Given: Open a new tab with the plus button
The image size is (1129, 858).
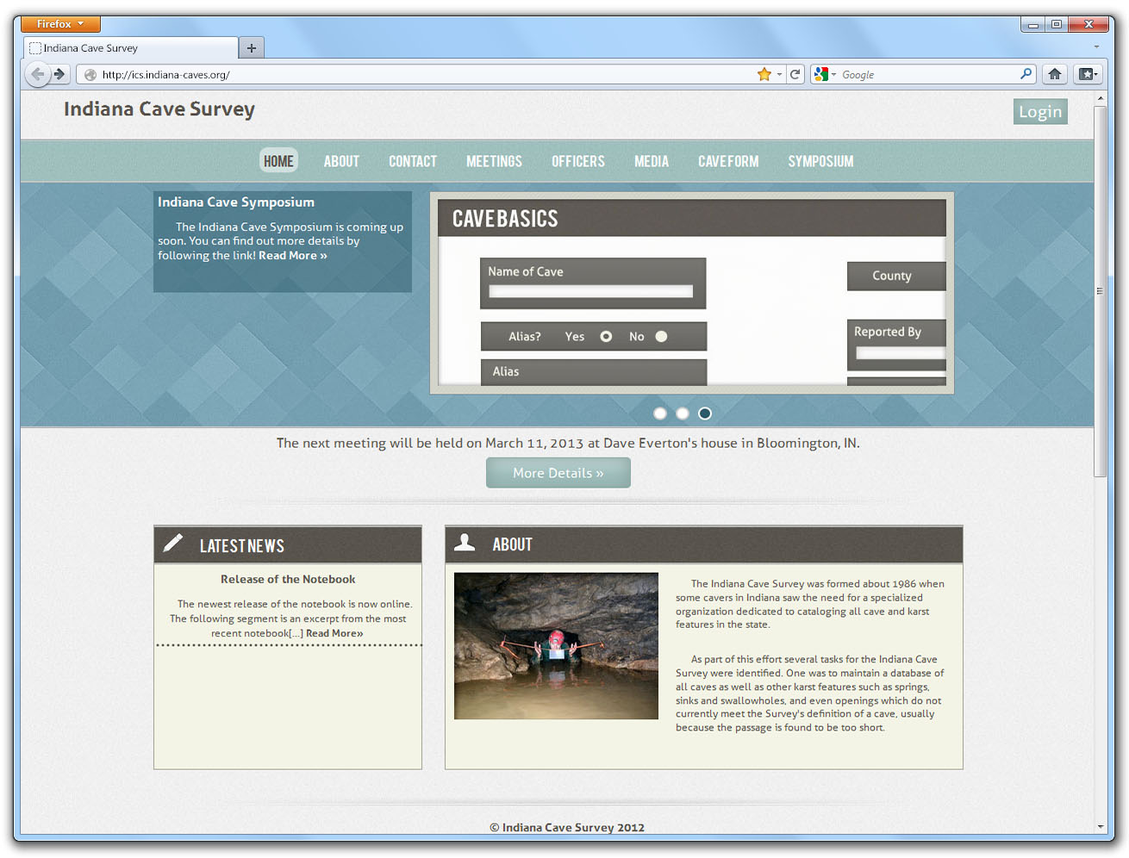Looking at the screenshot, I should pyautogui.click(x=252, y=48).
